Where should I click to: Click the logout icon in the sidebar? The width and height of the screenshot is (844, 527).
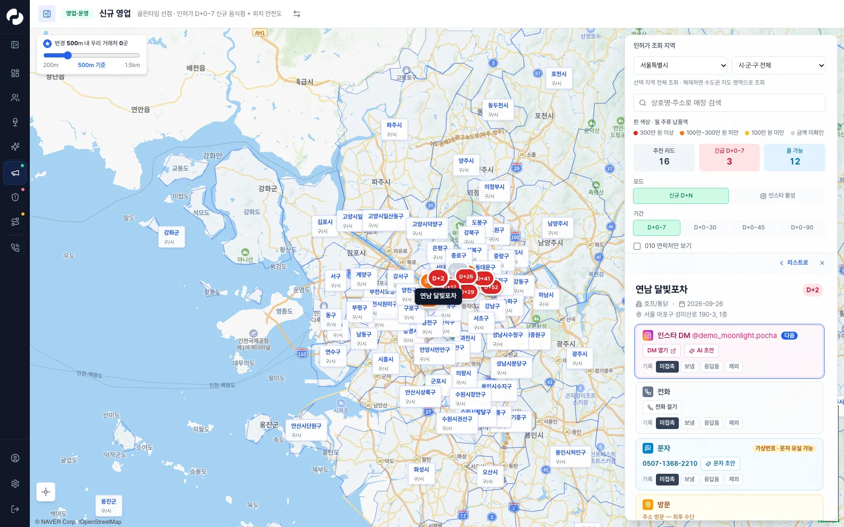[15, 509]
